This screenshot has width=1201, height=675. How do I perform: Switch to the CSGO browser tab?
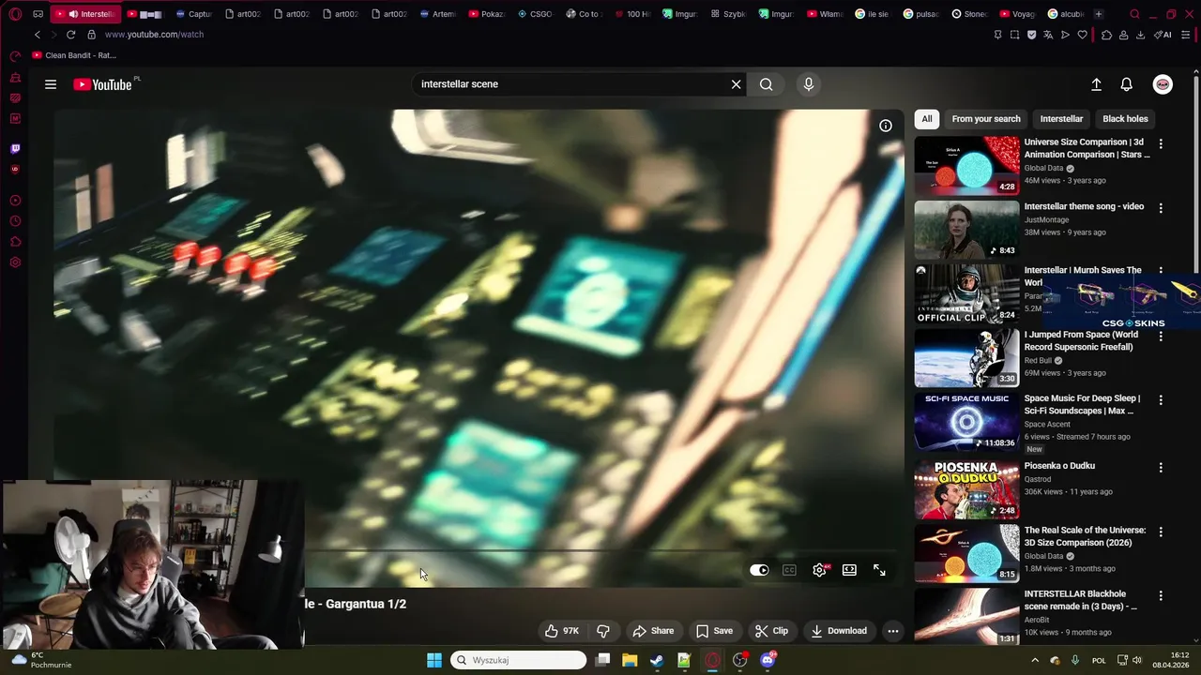point(535,14)
